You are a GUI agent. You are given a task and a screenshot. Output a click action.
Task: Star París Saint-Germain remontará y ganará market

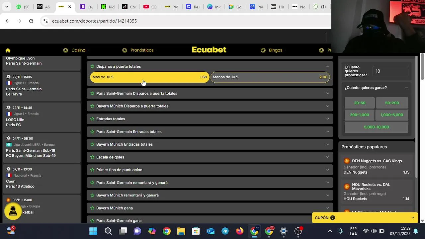coord(92,183)
